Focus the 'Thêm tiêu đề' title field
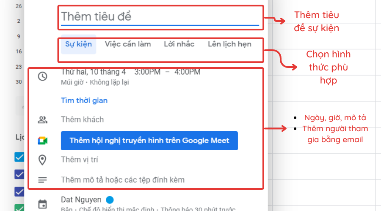This screenshot has height=211, width=381. coord(160,17)
